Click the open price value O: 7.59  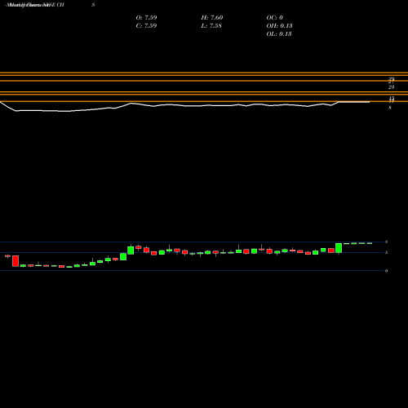(x=146, y=18)
